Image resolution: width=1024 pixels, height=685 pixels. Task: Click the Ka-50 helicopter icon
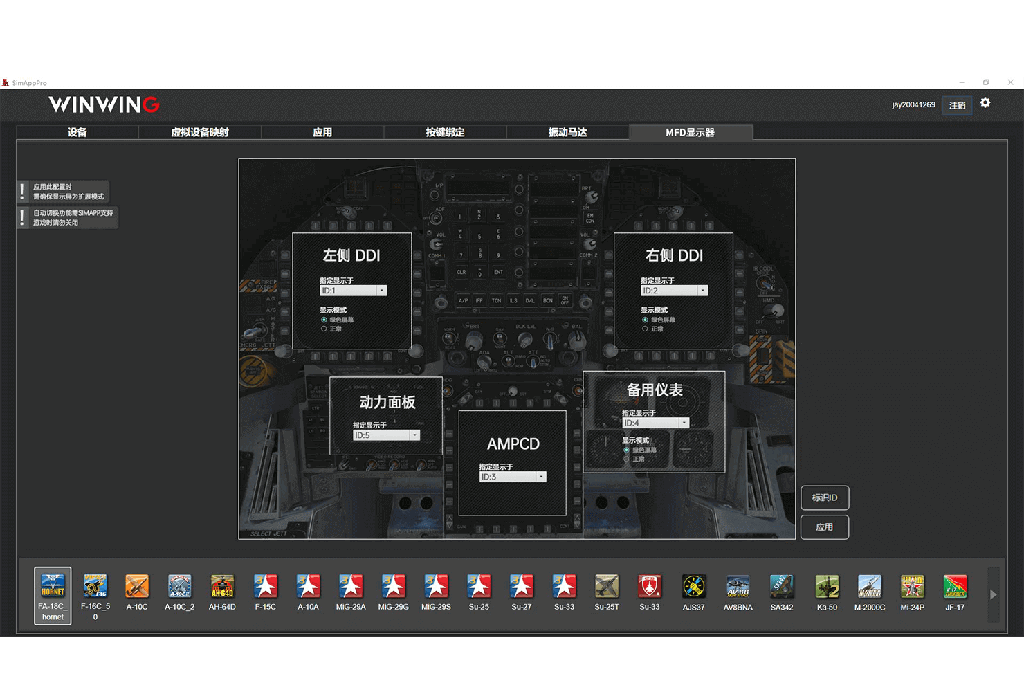click(x=827, y=587)
